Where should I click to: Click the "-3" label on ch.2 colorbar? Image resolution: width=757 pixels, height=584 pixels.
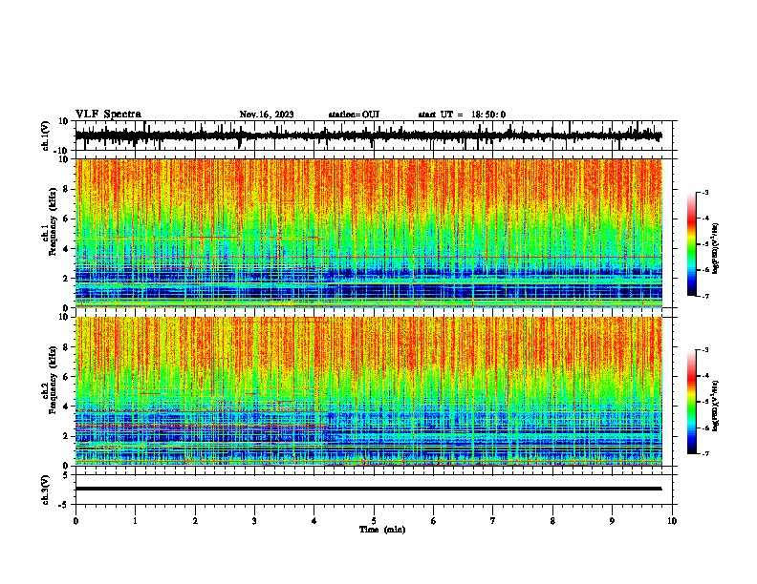[704, 350]
